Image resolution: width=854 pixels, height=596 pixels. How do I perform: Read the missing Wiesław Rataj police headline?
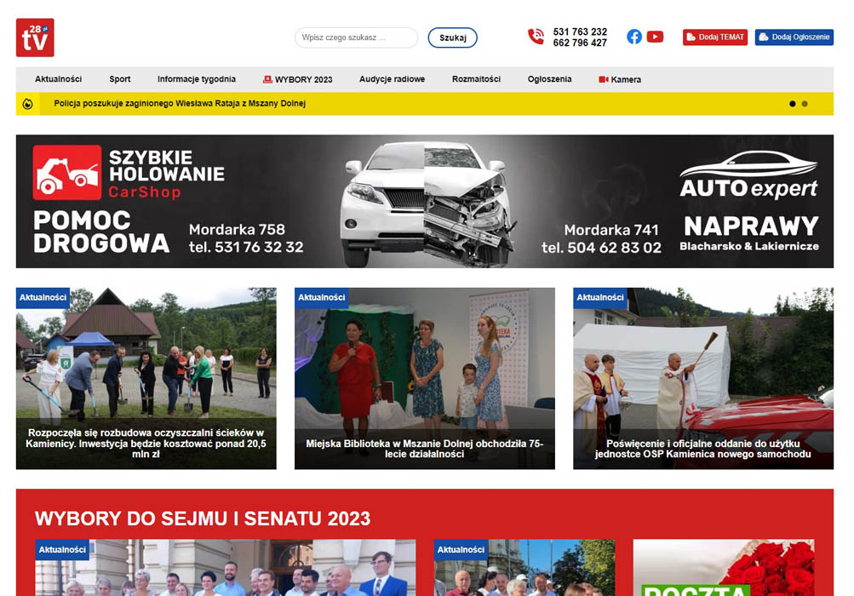[180, 104]
